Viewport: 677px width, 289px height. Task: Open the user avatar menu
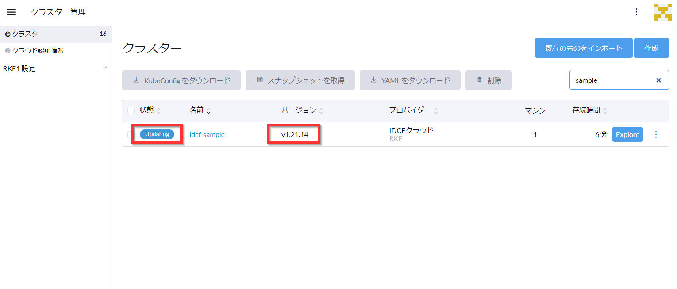662,12
